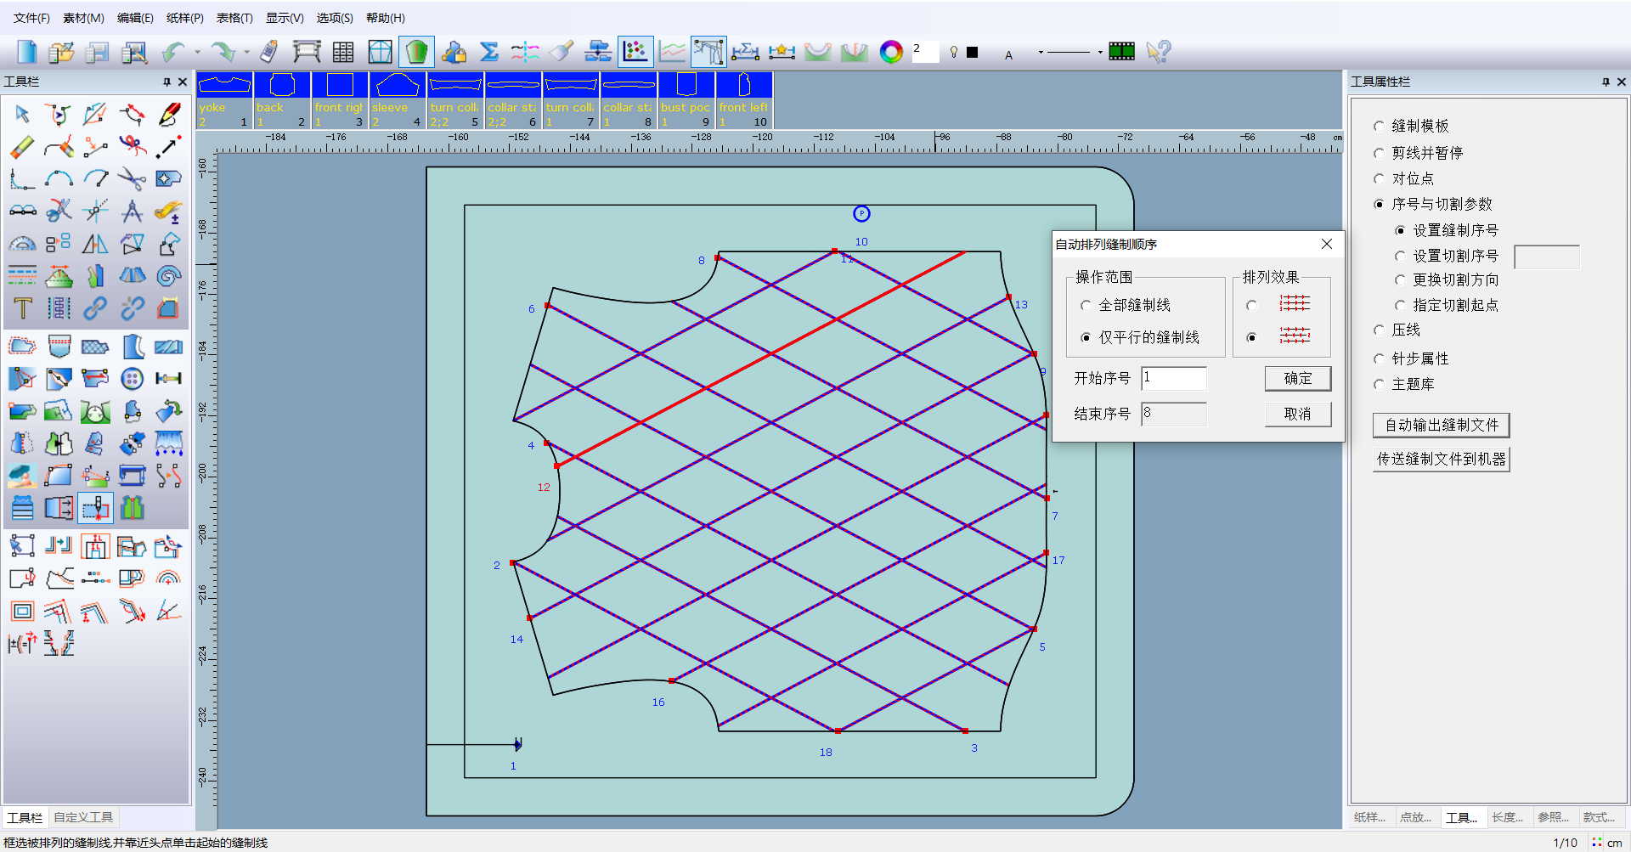Select the protractor angle tool
The image size is (1631, 852).
(x=22, y=244)
